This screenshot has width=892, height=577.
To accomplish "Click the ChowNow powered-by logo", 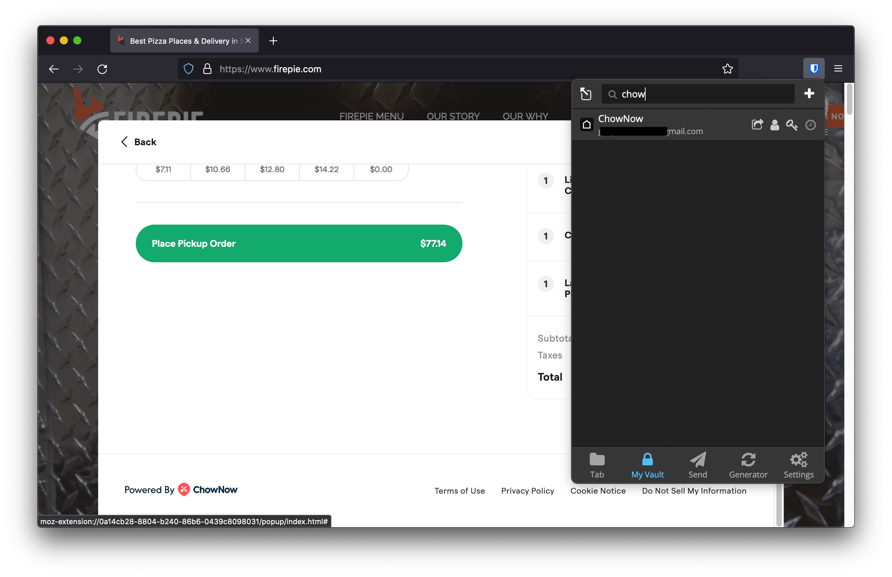I will (207, 489).
